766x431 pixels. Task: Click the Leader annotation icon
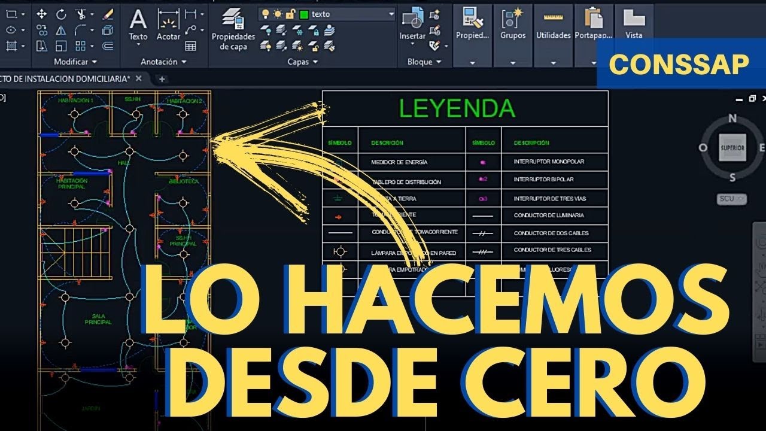(x=191, y=30)
